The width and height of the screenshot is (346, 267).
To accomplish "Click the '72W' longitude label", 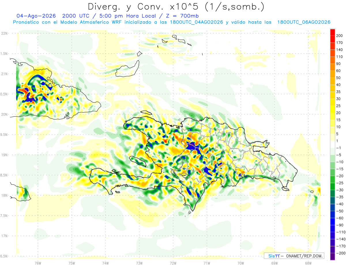I will coord(173,263).
